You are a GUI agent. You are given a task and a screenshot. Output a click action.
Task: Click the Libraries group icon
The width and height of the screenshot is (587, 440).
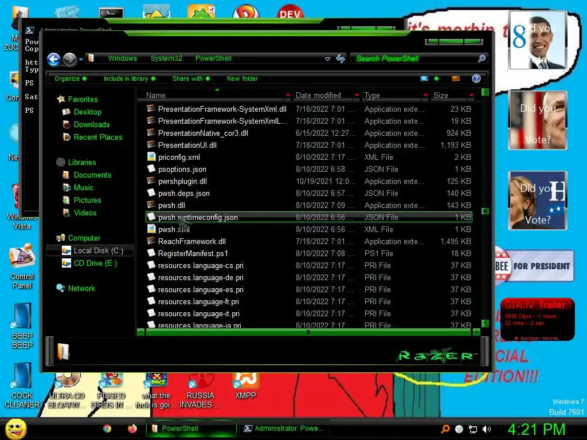[61, 162]
